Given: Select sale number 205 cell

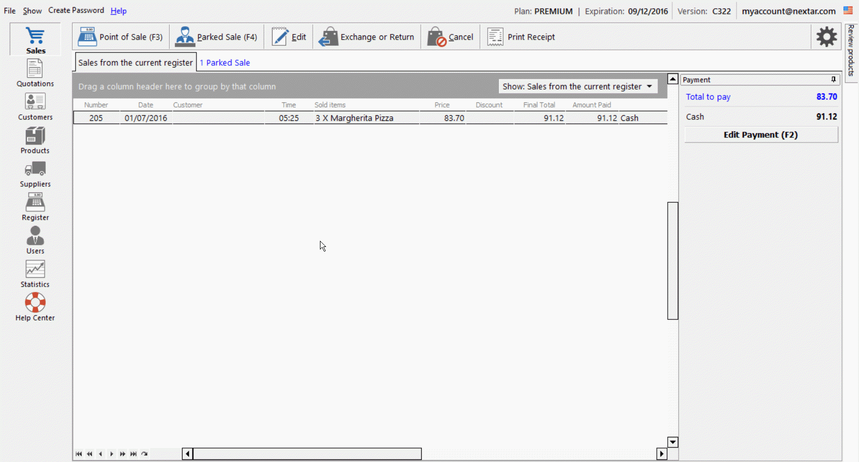Looking at the screenshot, I should [96, 118].
